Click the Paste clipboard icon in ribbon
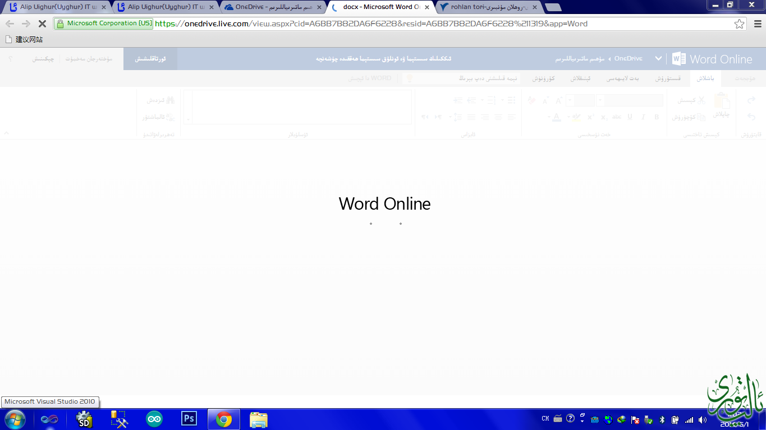Image resolution: width=766 pixels, height=430 pixels. [x=721, y=100]
